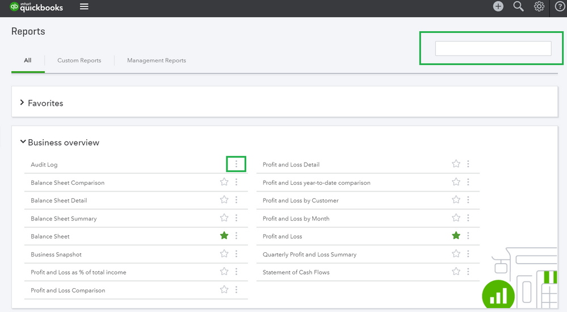
Task: Switch to Management Reports tab
Action: coord(156,60)
